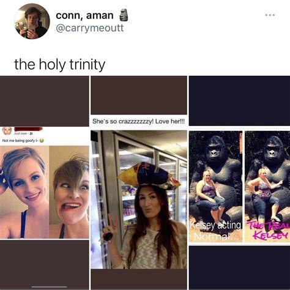Click the display name 'conn, aman'
The height and width of the screenshot is (290, 290).
84,15
